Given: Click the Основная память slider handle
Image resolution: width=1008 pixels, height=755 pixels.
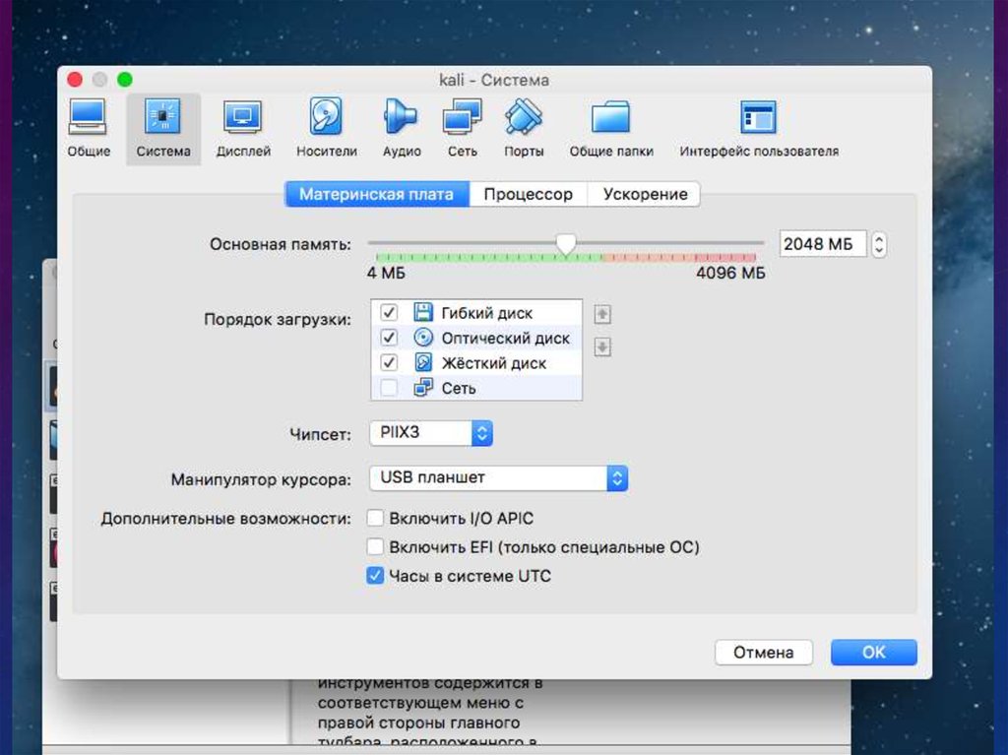Looking at the screenshot, I should pyautogui.click(x=566, y=243).
